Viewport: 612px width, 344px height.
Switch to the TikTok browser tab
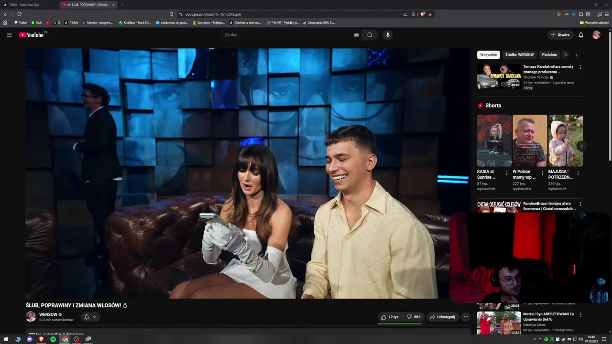[29, 5]
